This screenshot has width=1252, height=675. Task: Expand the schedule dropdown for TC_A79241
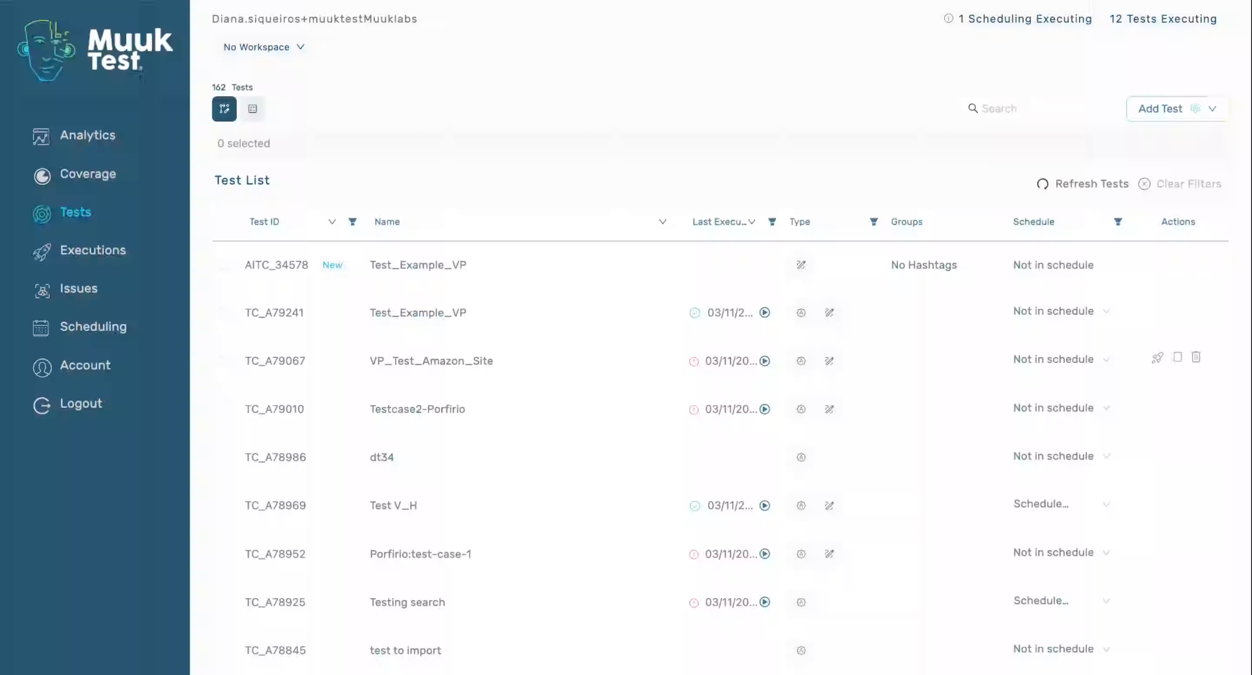[1107, 311]
